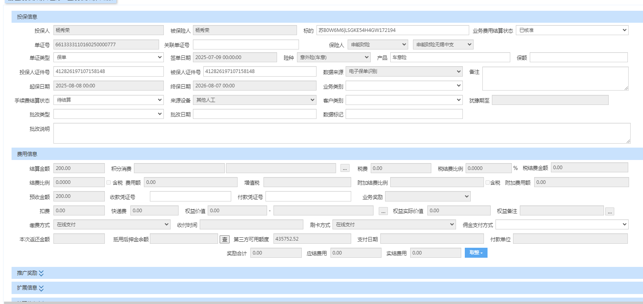Click the 投保人 杨秀荣 field
643x304 pixels.
[108, 30]
